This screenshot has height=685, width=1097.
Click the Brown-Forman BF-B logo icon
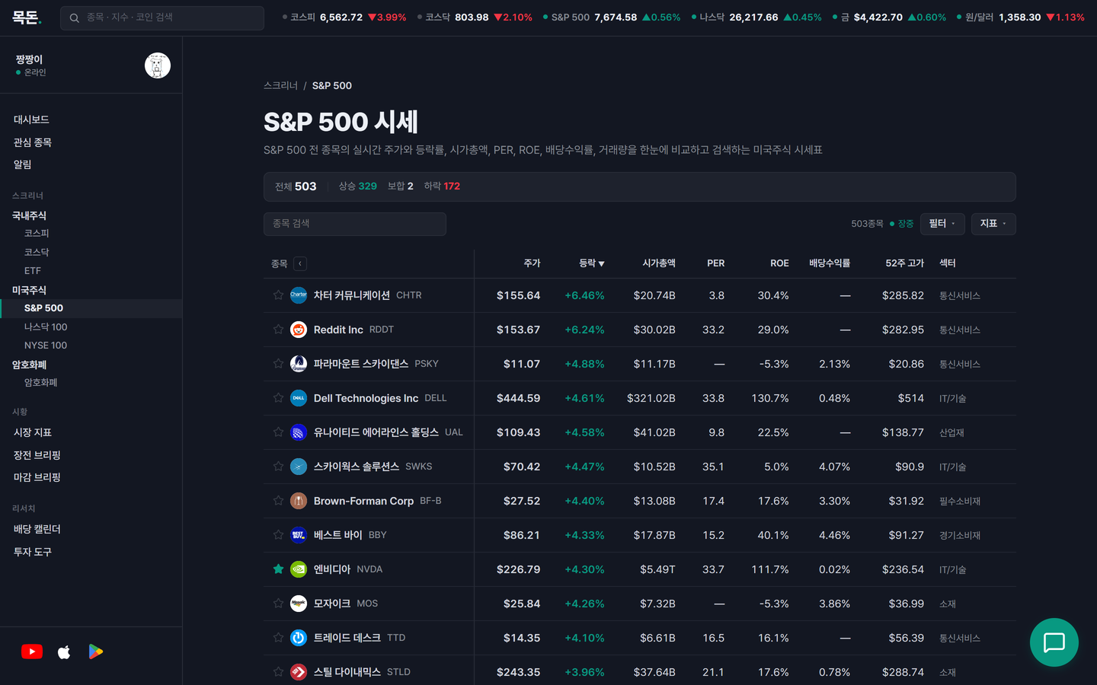pos(299,501)
